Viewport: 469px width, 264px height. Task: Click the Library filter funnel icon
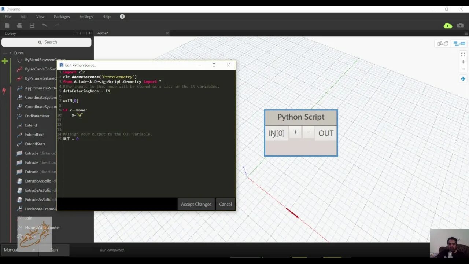(x=78, y=33)
